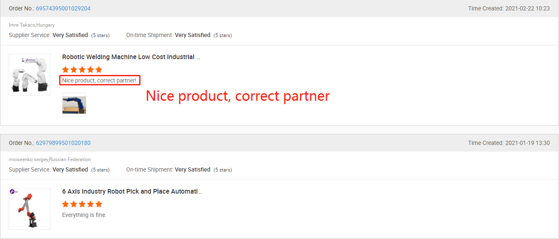Open order number 62979899501020180 link
Viewport: 559px width, 239px height.
click(x=63, y=143)
